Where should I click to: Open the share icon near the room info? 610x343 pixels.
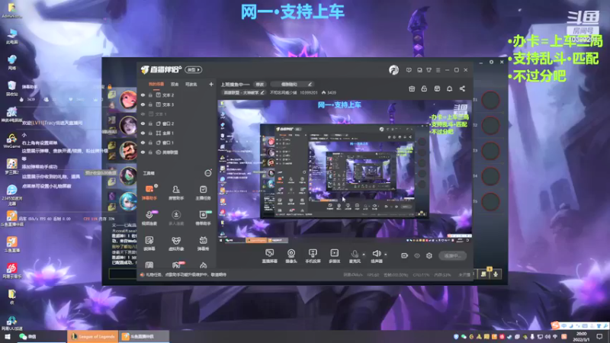(462, 88)
